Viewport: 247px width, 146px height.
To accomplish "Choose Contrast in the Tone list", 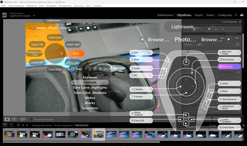I will pyautogui.click(x=90, y=82).
